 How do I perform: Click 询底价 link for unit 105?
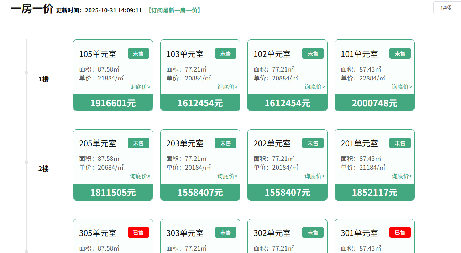pyautogui.click(x=140, y=87)
